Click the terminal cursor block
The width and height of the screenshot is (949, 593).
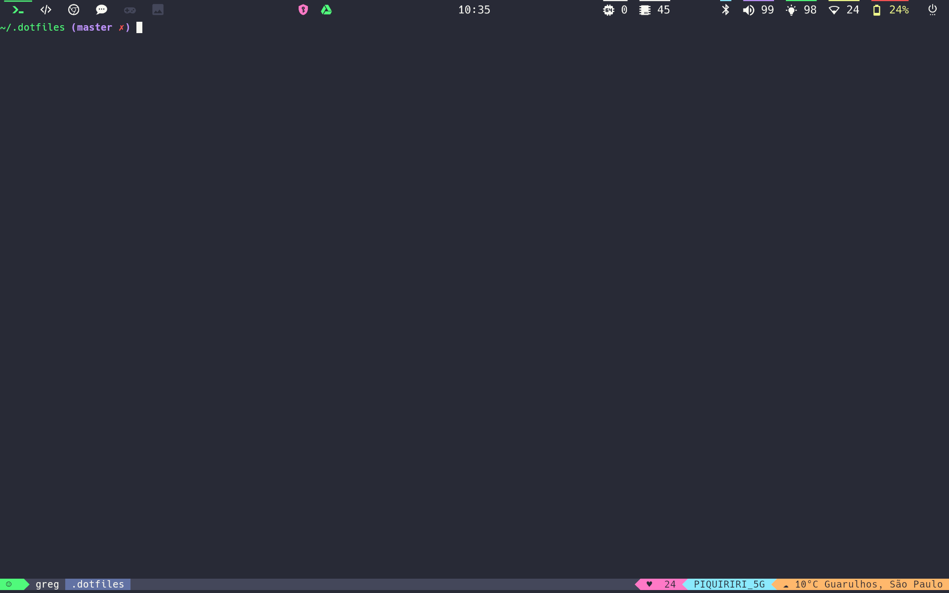click(139, 27)
